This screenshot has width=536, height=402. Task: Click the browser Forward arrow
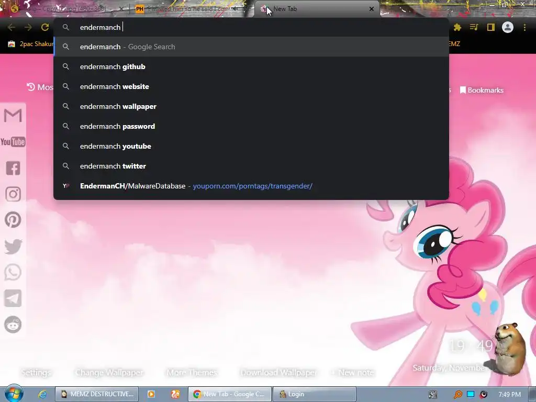click(28, 27)
